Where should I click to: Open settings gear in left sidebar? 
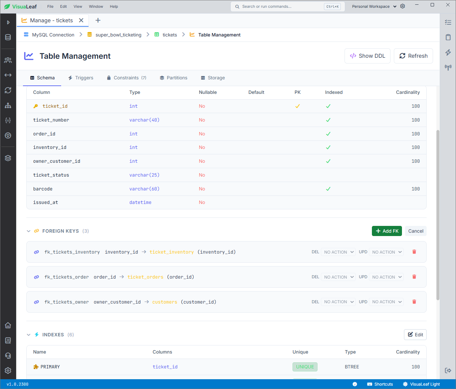[8, 370]
